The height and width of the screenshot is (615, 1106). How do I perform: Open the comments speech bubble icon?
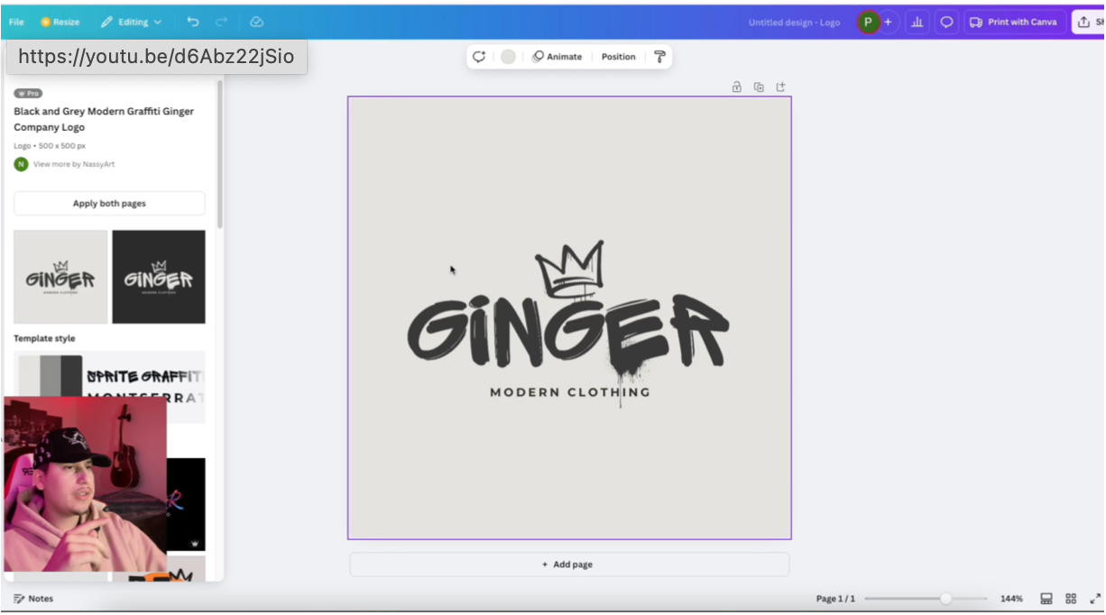pyautogui.click(x=946, y=22)
